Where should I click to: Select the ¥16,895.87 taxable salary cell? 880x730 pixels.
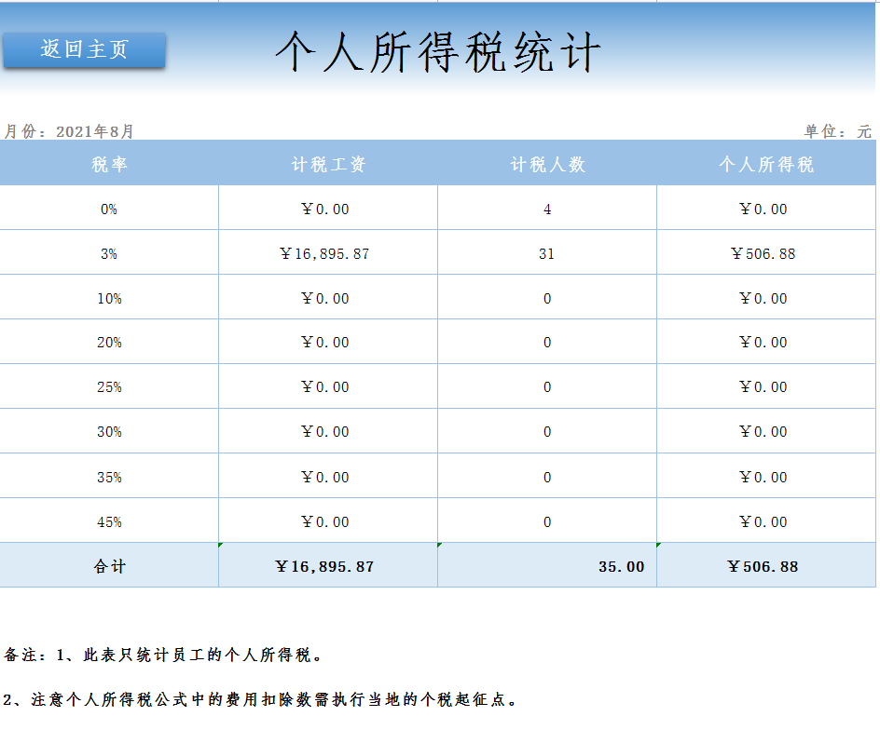coord(326,252)
